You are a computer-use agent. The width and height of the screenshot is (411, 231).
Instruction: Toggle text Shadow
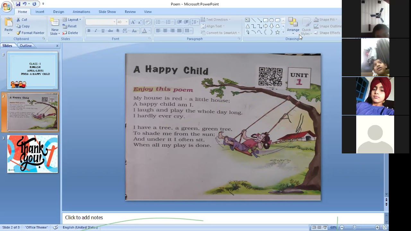click(x=118, y=31)
